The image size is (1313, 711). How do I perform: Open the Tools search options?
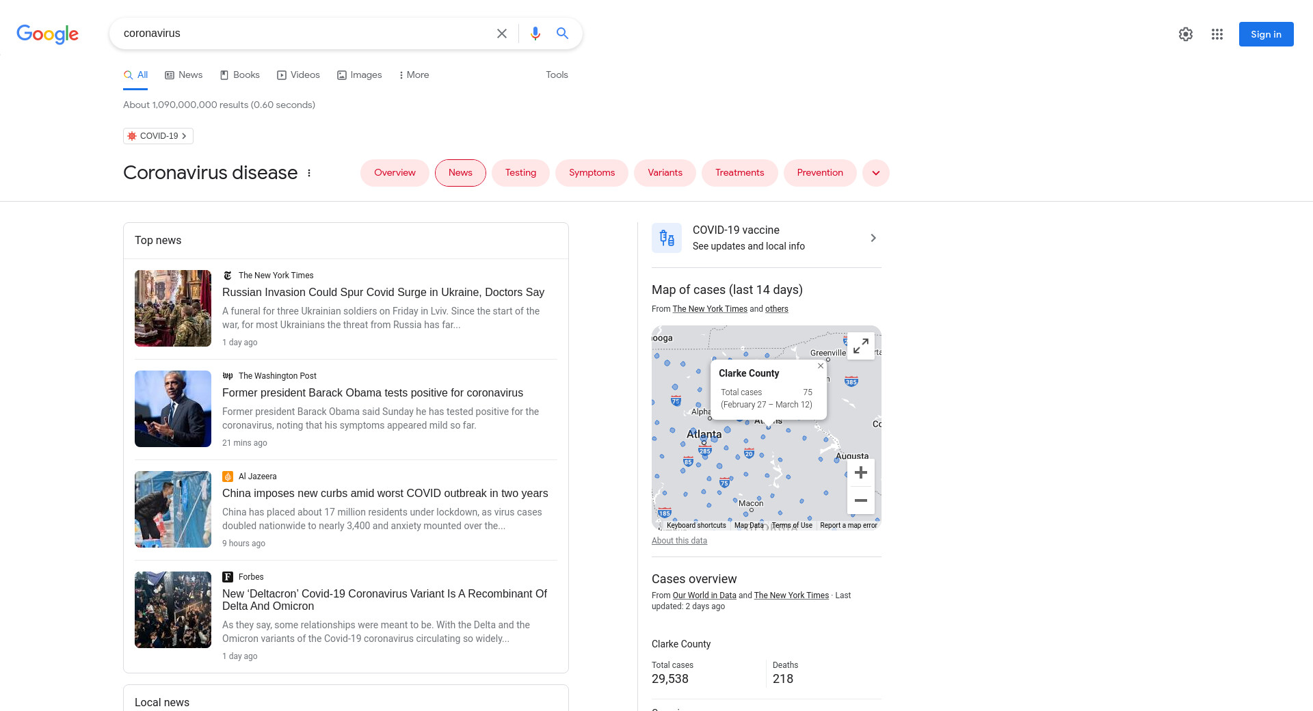[x=557, y=75]
